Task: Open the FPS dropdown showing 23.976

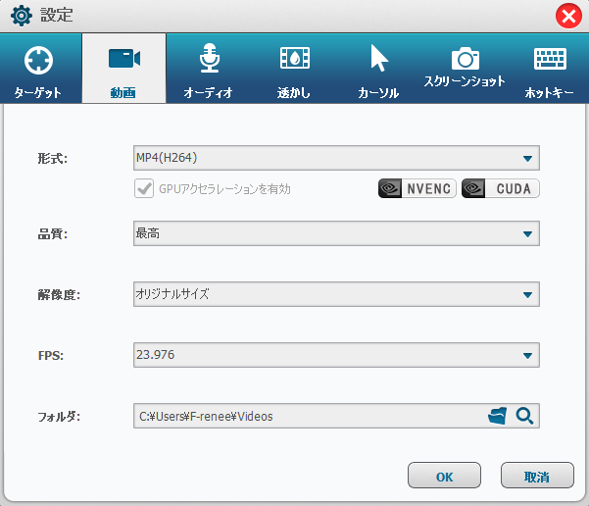Action: click(336, 355)
